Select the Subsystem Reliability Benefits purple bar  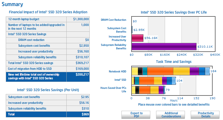164,47
